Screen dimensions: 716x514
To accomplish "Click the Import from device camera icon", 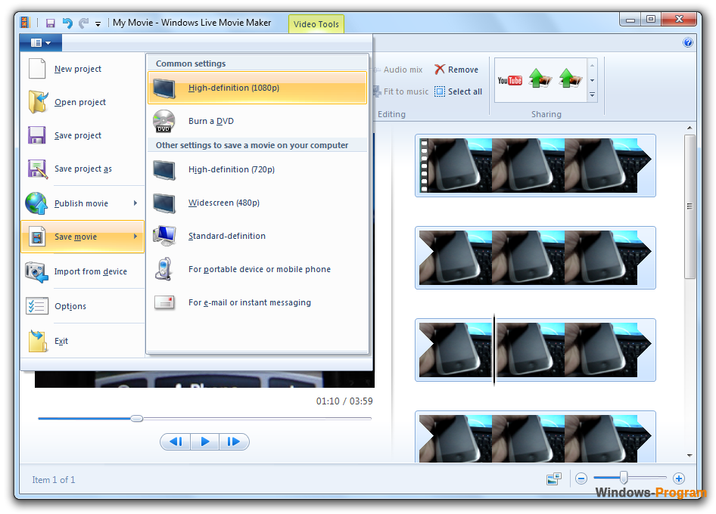I will (x=36, y=272).
